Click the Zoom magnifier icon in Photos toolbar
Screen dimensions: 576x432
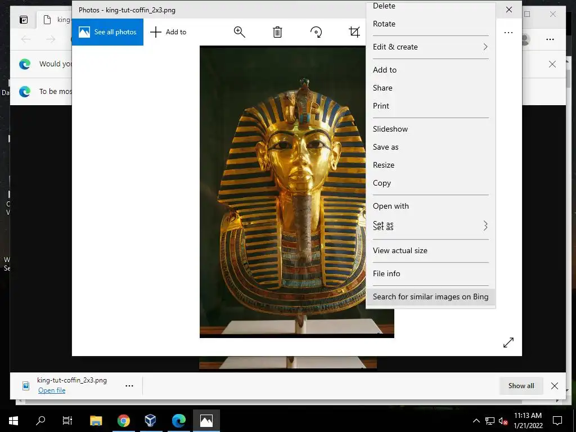tap(240, 32)
